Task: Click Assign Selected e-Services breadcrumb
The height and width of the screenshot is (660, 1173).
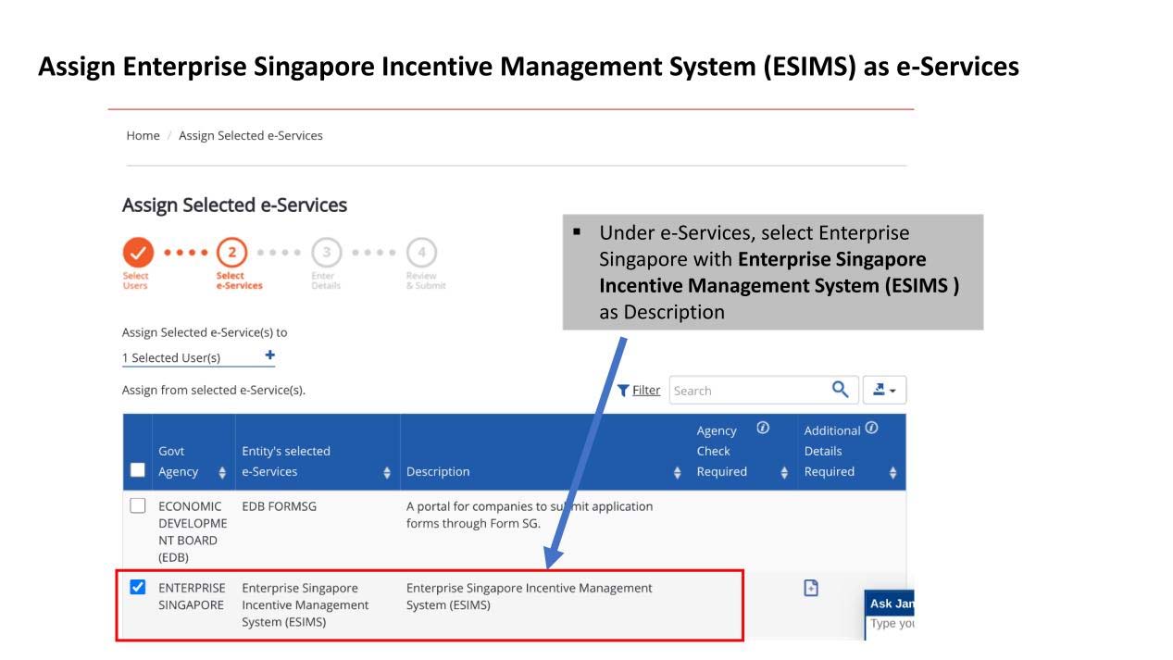Action: pos(251,135)
